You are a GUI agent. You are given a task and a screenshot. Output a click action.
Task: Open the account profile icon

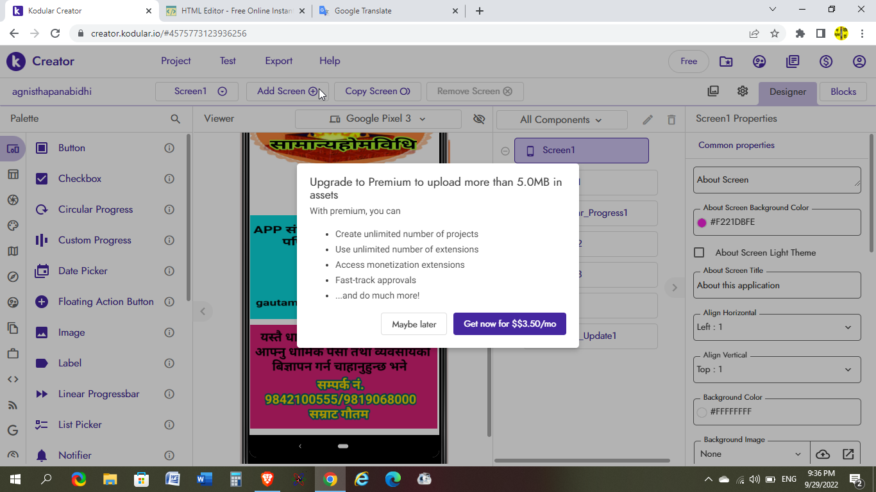pyautogui.click(x=859, y=61)
